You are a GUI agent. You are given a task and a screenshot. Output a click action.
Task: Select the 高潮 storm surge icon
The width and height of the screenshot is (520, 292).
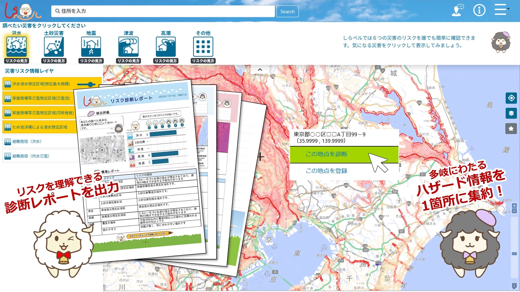(166, 47)
